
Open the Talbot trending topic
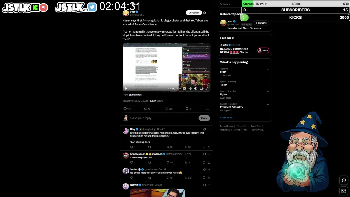(x=224, y=85)
